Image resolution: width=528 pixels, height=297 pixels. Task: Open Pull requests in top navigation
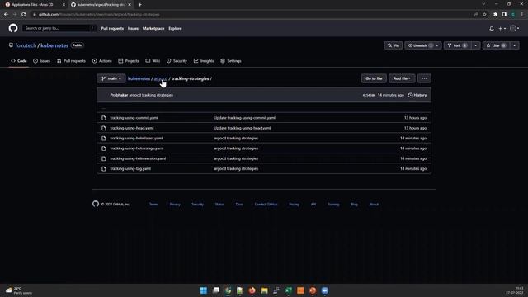(x=112, y=29)
